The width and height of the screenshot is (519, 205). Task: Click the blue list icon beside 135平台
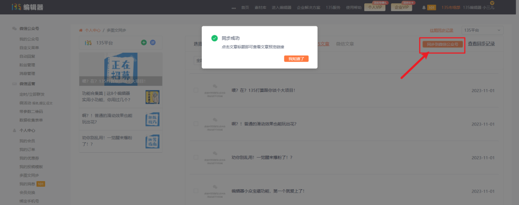[x=153, y=43]
